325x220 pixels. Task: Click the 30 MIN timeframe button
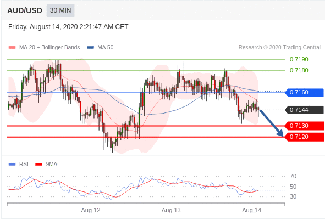click(x=60, y=10)
